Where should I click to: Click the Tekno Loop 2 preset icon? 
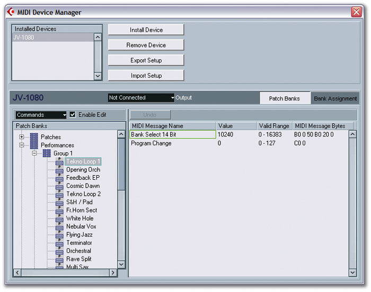(59, 194)
